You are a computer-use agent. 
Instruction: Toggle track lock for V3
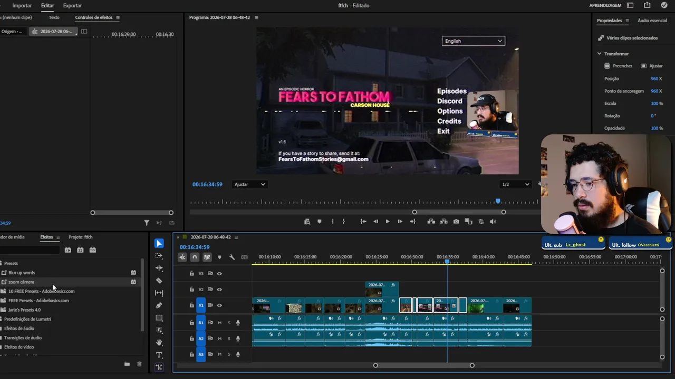tap(192, 274)
